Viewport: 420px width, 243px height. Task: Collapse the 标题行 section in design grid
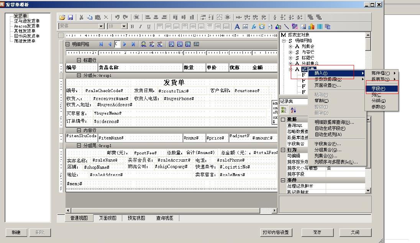[79, 60]
